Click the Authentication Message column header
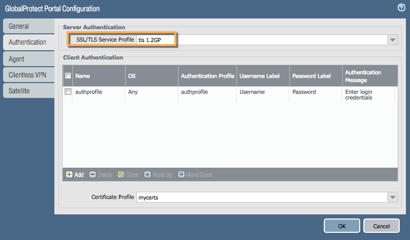This screenshot has width=410, height=240. point(370,76)
